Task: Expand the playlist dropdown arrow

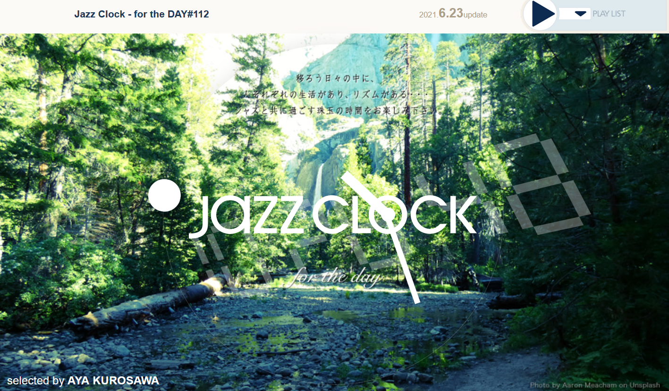Action: pos(580,14)
